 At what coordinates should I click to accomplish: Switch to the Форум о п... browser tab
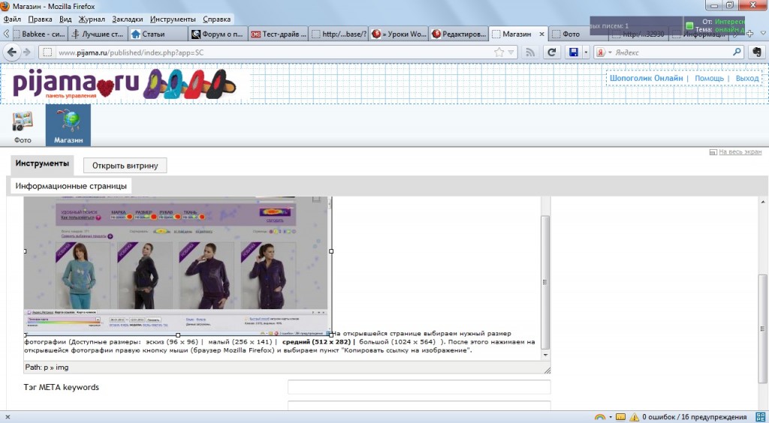218,34
